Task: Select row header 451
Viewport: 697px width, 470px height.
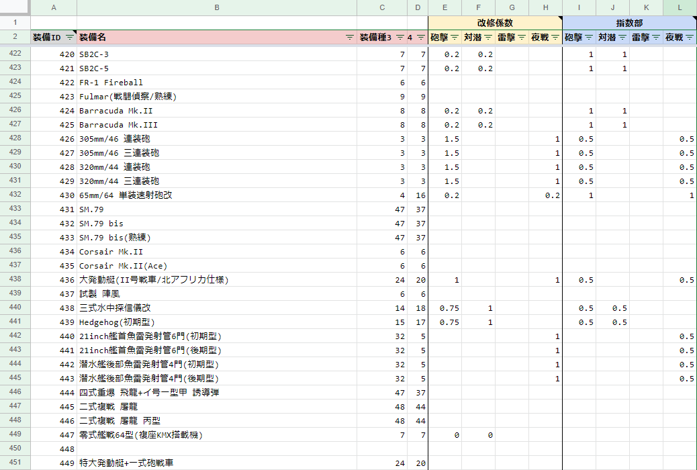Action: click(15, 462)
